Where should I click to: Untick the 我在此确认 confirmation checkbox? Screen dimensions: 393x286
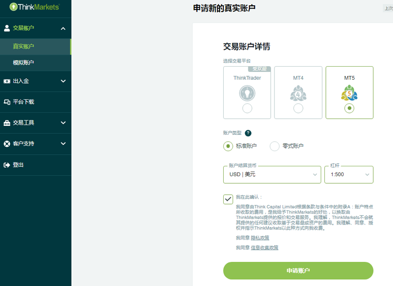tap(228, 199)
